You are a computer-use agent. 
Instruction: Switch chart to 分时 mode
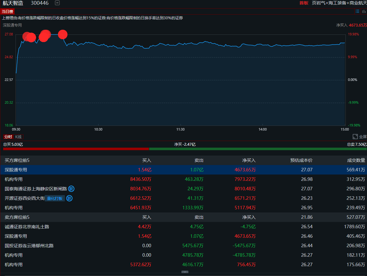[x=8, y=137]
